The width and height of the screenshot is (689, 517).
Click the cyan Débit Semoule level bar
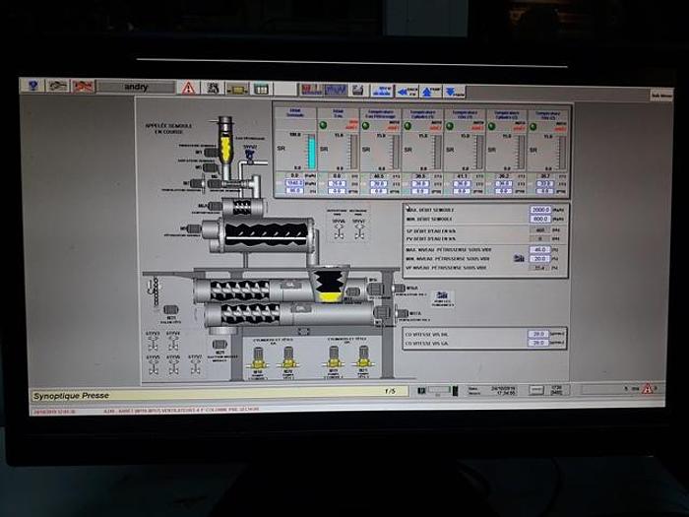pyautogui.click(x=311, y=151)
